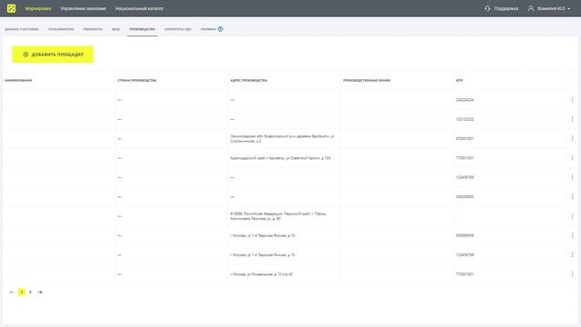Sort by Наименование column header
The width and height of the screenshot is (581, 327).
tap(18, 80)
